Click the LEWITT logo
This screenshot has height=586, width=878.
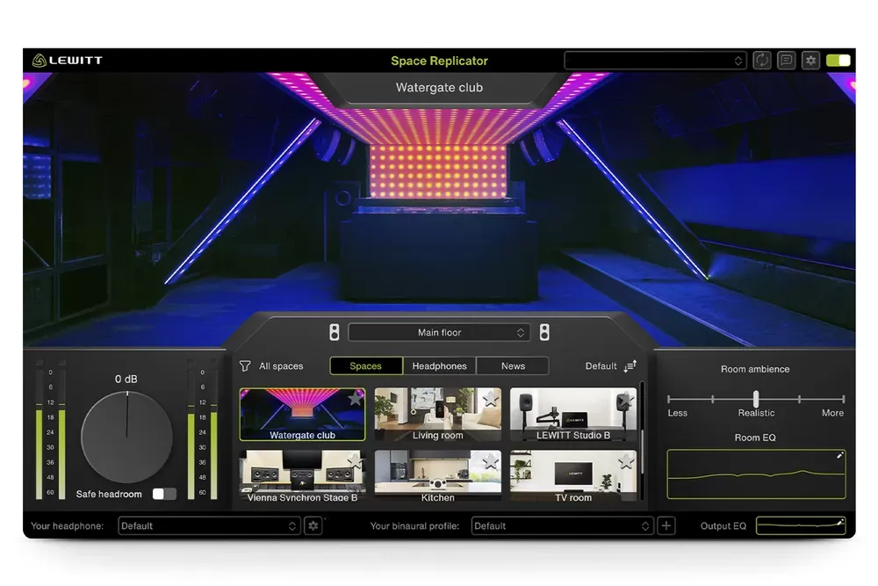[68, 60]
